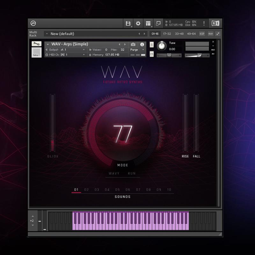Viewport: 255px width, 255px height.
Task: Select sound 05
Action: 117,190
